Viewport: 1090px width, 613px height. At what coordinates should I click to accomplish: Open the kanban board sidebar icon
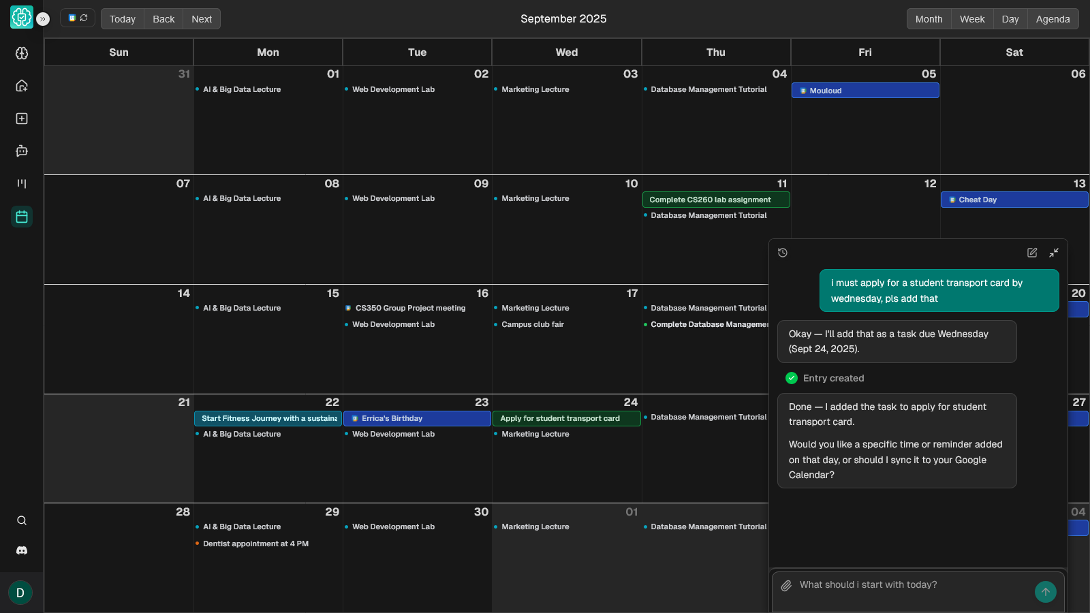tap(22, 184)
